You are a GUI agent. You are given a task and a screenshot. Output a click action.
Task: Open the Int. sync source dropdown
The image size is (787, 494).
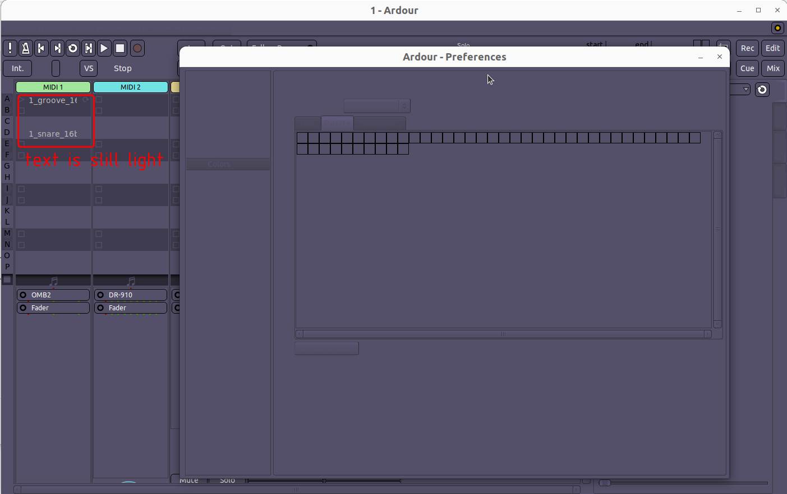pyautogui.click(x=17, y=68)
